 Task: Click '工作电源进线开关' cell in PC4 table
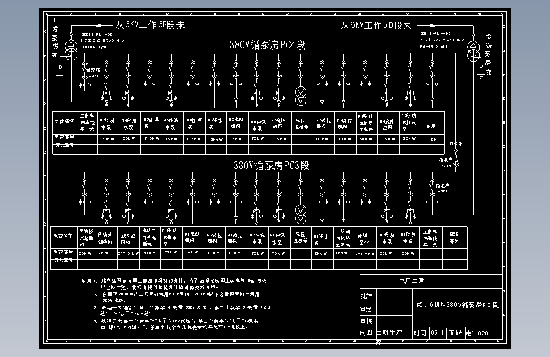pyautogui.click(x=88, y=122)
